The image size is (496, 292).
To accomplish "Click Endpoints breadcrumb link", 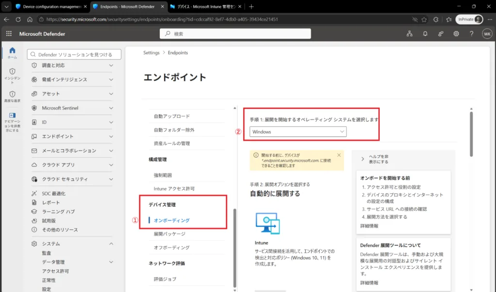I will pos(178,52).
